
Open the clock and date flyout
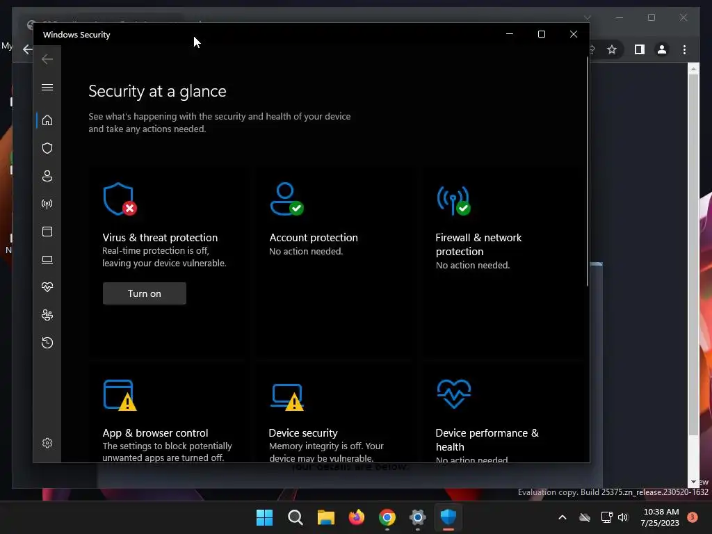pos(661,517)
